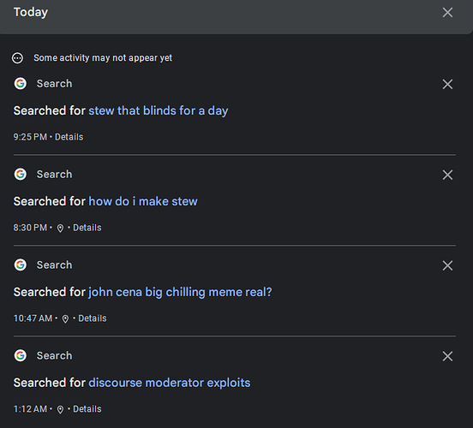Open 'discourse moderator exploits' search link
This screenshot has height=428, width=473.
[x=169, y=383]
